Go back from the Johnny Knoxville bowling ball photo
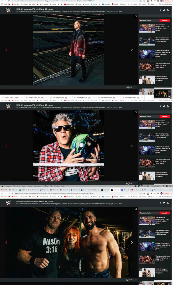173x285 pixels. pyautogui.click(x=6, y=146)
